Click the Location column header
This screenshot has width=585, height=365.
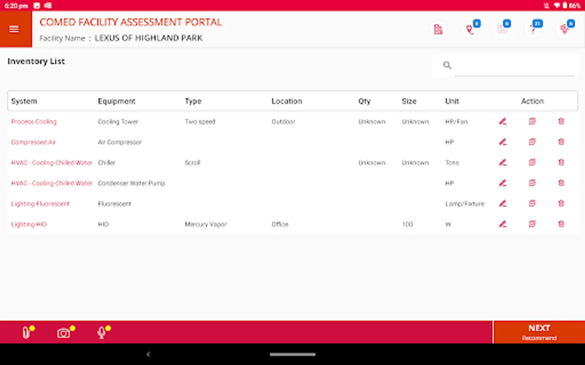pos(287,101)
